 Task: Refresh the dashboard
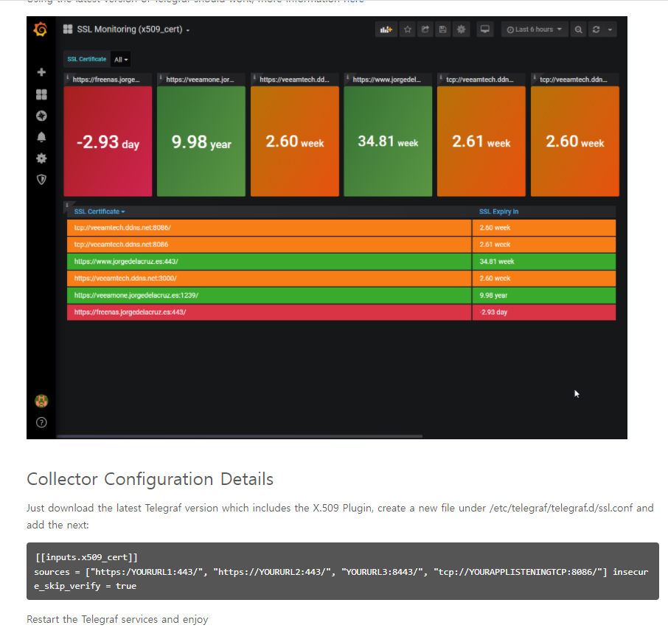click(596, 29)
